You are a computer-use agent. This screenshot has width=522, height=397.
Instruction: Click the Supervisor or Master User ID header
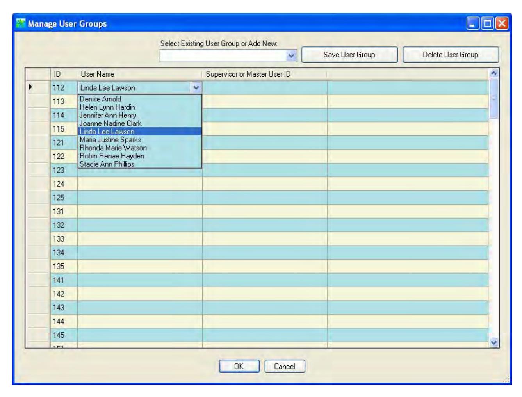[x=265, y=74]
